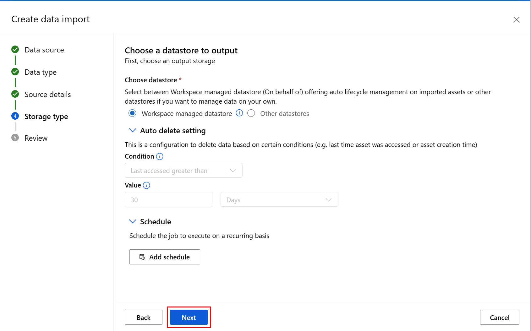Go to the Storage type step
Screen dimensions: 531x331
(x=46, y=117)
